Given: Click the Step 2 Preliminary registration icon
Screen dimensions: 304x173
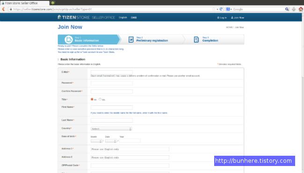Looking at the screenshot, I should (x=131, y=40).
